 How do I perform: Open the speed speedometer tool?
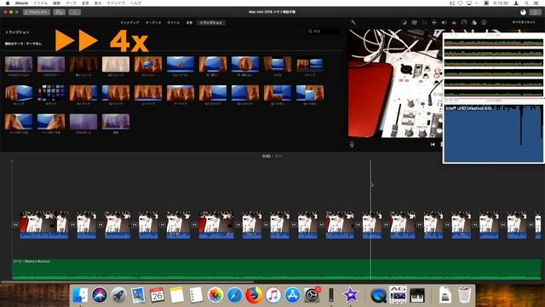pyautogui.click(x=464, y=23)
